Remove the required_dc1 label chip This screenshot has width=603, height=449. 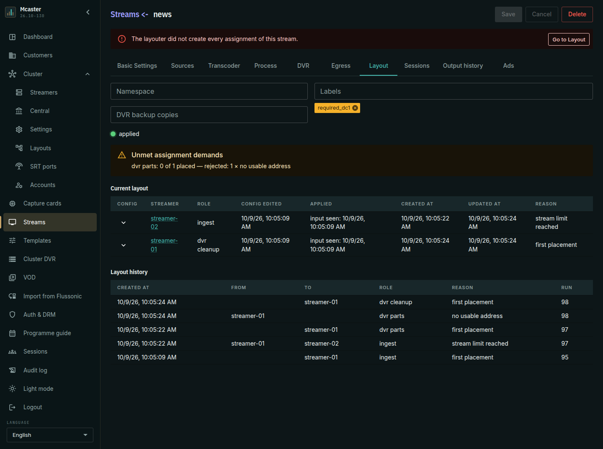coord(355,108)
